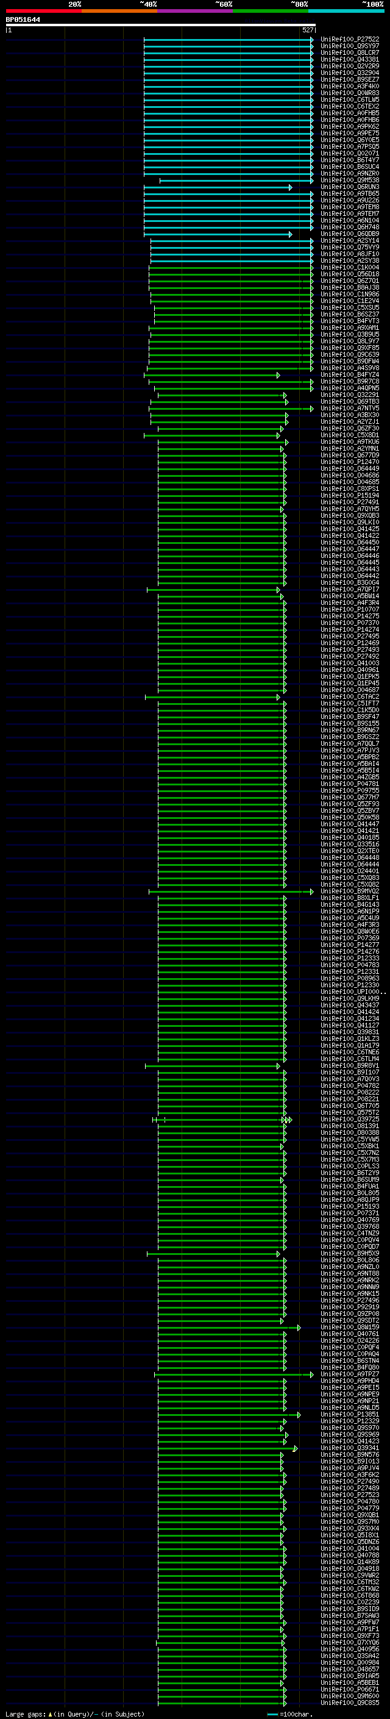Click arrowhead of the UniRef100_A7NTV5 alignment
Screen dimensions: 390x1719
(311, 409)
